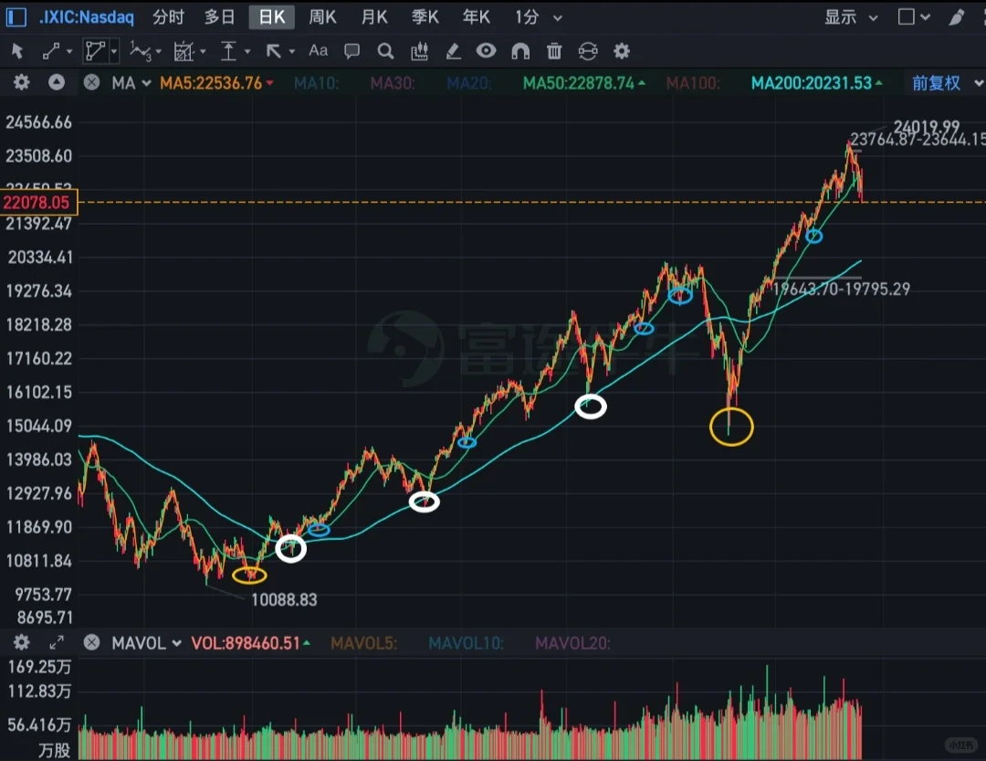Screen dimensions: 986x761
Task: Open volume panel settings gear
Action: [x=21, y=642]
